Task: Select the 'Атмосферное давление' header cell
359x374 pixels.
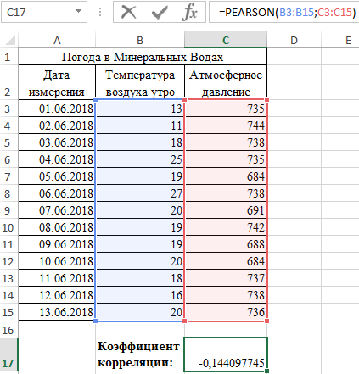Action: [226, 82]
